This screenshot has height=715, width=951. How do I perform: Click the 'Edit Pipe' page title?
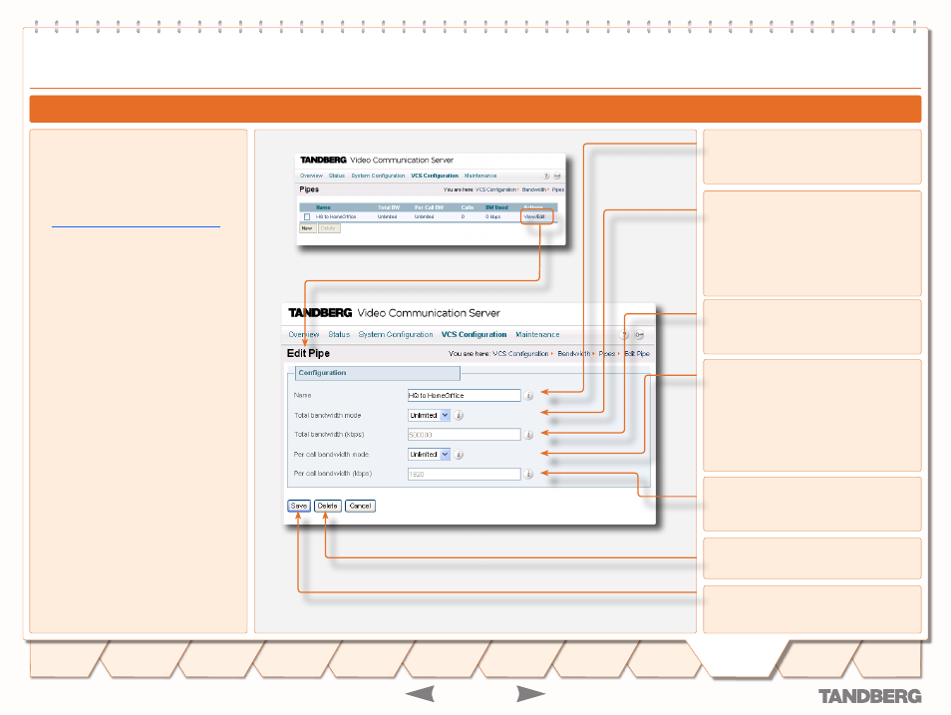tap(308, 353)
